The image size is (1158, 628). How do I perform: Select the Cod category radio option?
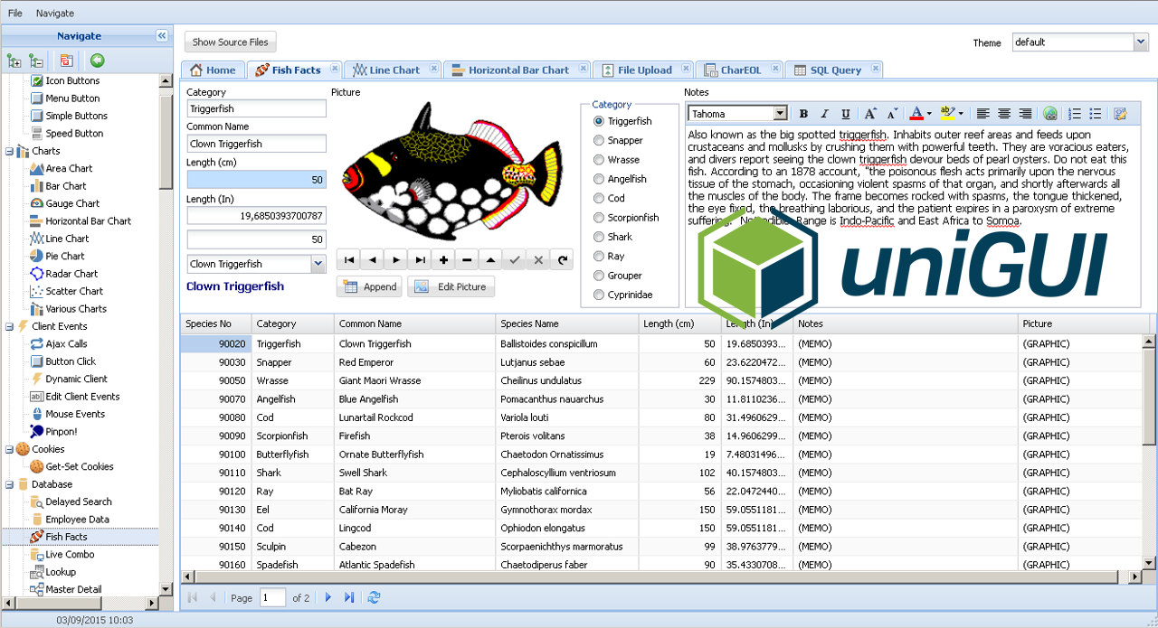point(598,198)
